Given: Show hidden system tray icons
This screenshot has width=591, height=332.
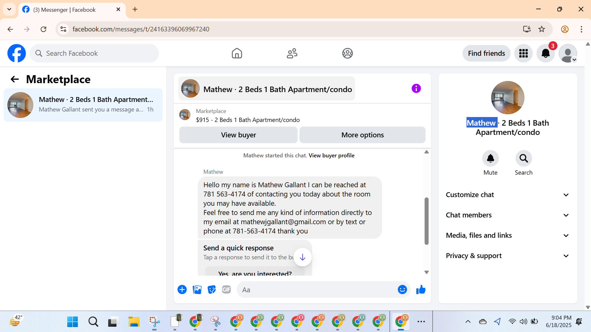Looking at the screenshot, I should point(468,322).
